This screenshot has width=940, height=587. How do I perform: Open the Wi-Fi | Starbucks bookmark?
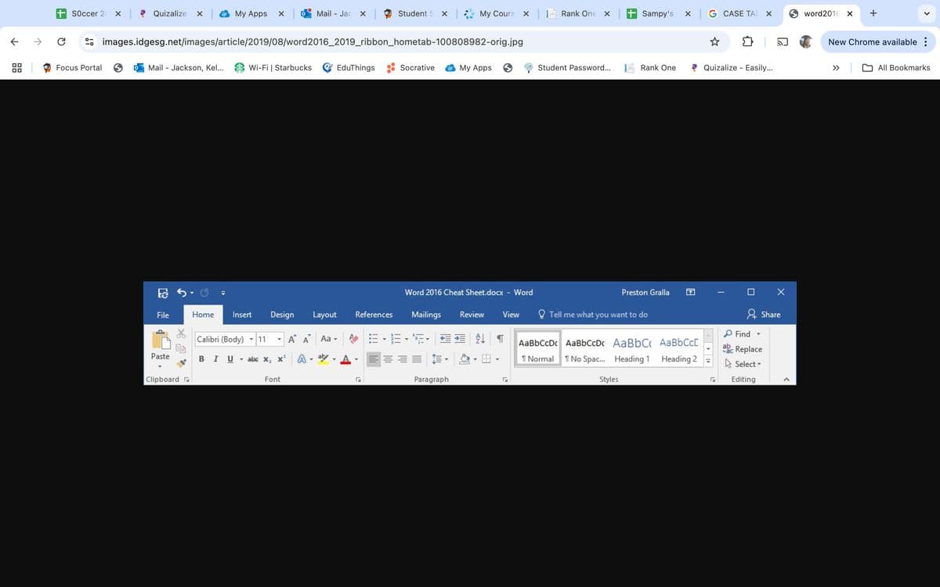pyautogui.click(x=273, y=67)
